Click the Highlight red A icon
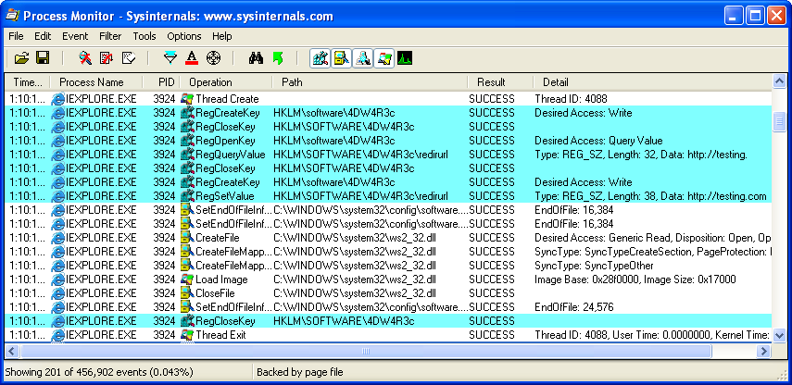This screenshot has width=792, height=385. tap(191, 58)
